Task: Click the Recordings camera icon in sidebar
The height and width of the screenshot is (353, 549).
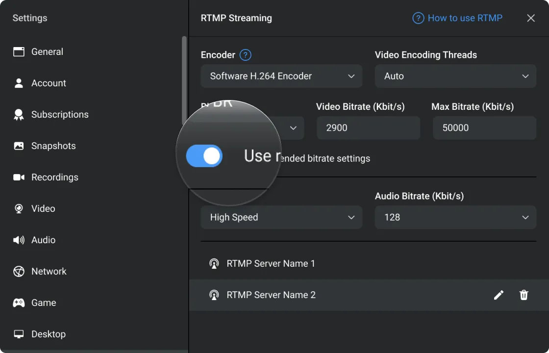Action: click(x=19, y=177)
